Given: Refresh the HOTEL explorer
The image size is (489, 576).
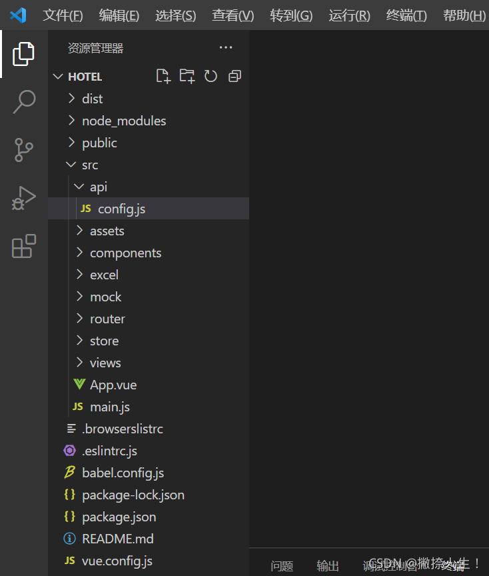Looking at the screenshot, I should coord(211,77).
